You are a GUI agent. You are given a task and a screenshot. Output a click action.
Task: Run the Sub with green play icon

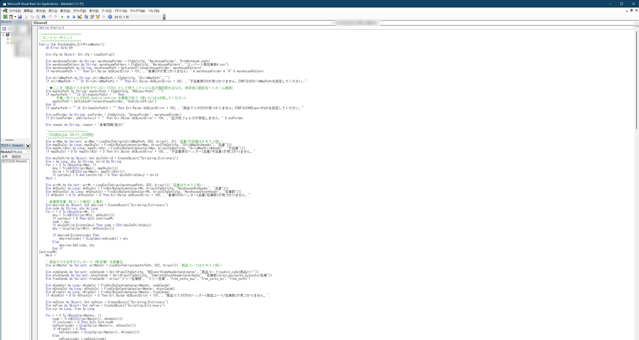[x=62, y=17]
